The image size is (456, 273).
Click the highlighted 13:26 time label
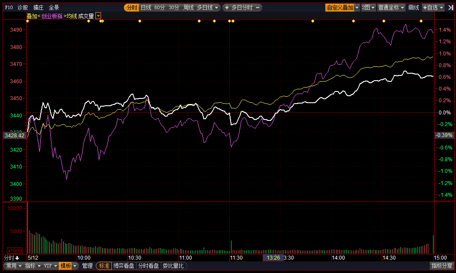click(273, 258)
